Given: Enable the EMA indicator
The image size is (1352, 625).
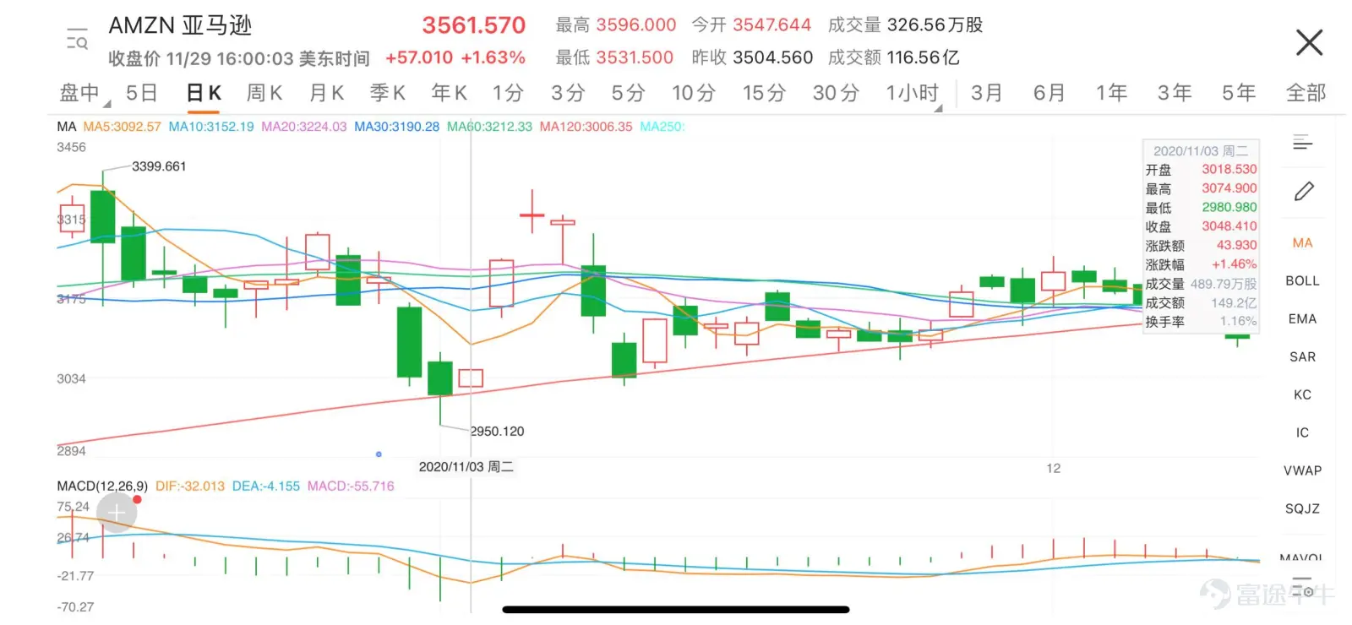Looking at the screenshot, I should [1302, 319].
